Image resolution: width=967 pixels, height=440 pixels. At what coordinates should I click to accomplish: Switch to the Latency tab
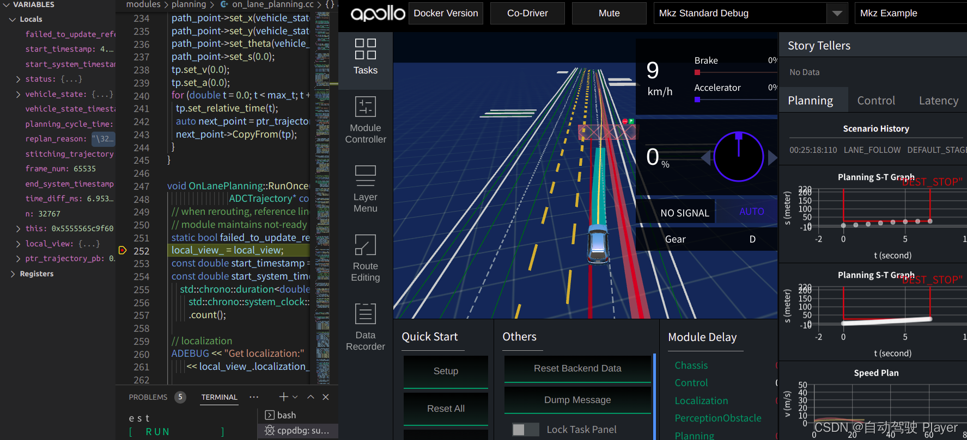[x=939, y=100]
